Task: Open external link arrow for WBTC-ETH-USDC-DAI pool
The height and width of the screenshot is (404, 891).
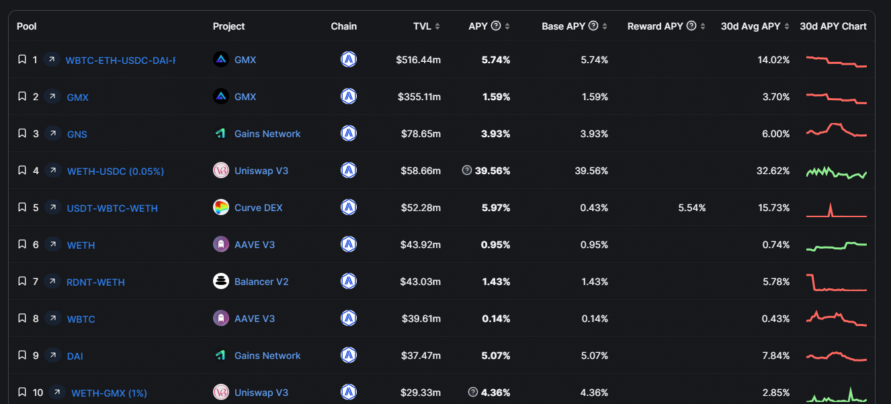Action: [x=51, y=60]
